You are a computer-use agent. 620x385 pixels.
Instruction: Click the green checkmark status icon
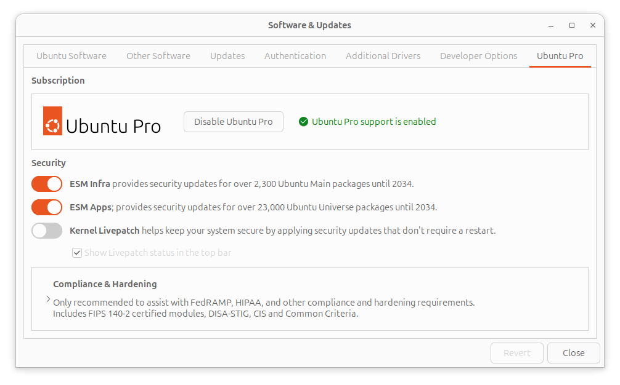(x=303, y=122)
